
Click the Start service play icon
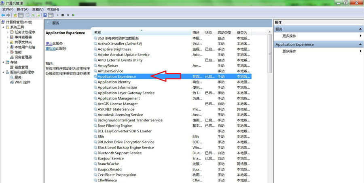coord(58,15)
